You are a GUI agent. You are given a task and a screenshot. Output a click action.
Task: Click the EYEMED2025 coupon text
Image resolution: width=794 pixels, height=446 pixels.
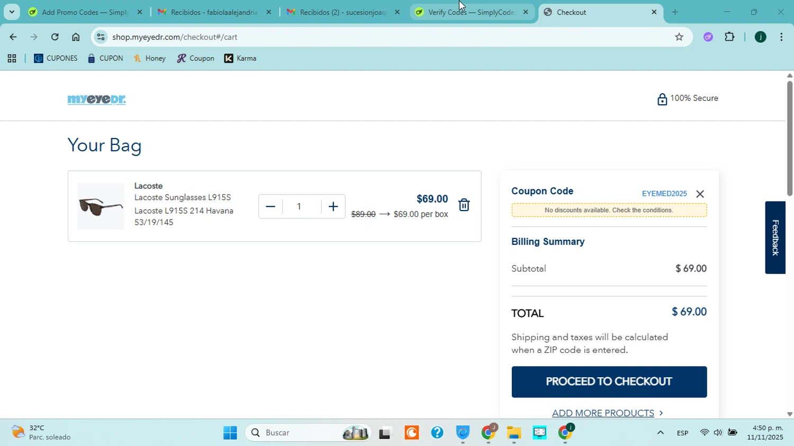pyautogui.click(x=664, y=194)
